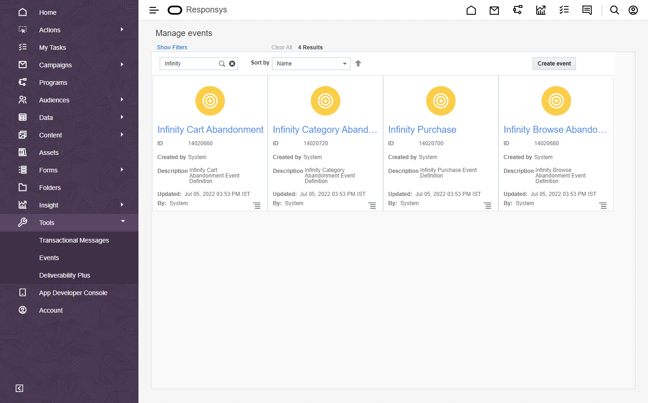Image resolution: width=648 pixels, height=403 pixels.
Task: Collapse the sidebar using the bottom chevron button
Action: [19, 388]
